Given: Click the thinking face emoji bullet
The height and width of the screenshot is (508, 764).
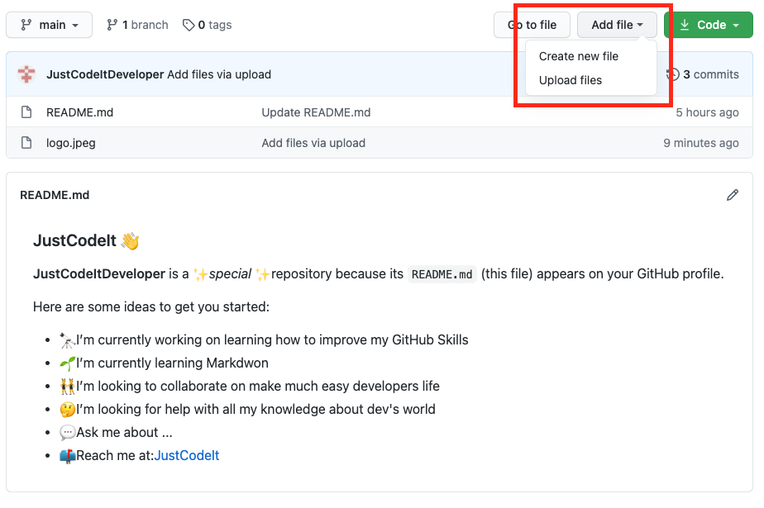Looking at the screenshot, I should pyautogui.click(x=67, y=410).
